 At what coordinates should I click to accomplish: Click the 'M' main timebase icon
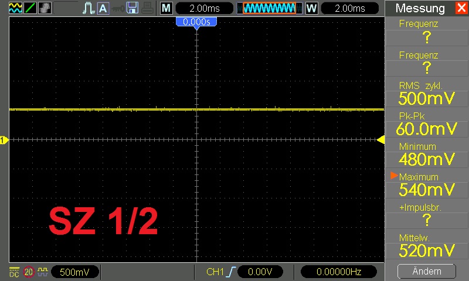pos(166,8)
